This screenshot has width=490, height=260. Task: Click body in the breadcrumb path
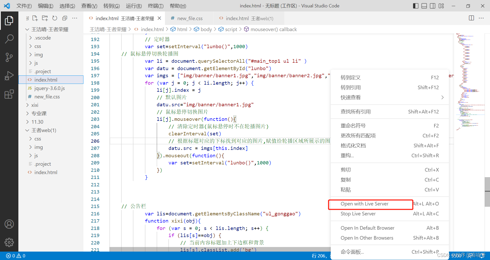[206, 29]
